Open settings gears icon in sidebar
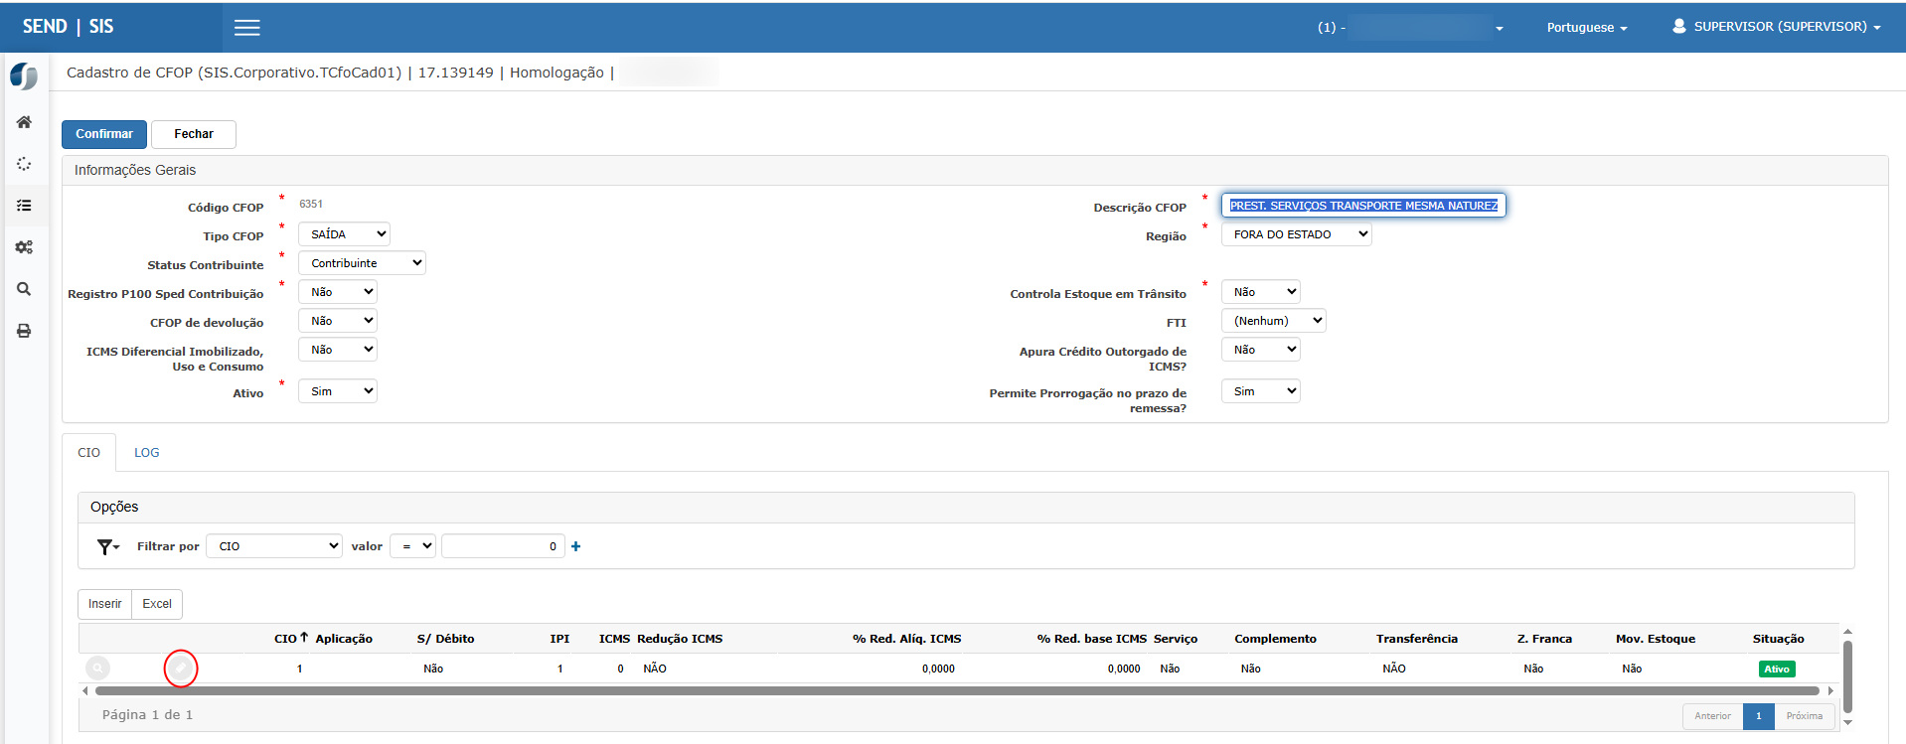The width and height of the screenshot is (1906, 744). (x=24, y=247)
